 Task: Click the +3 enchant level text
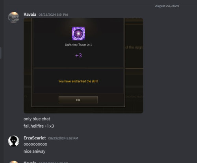tap(78, 55)
